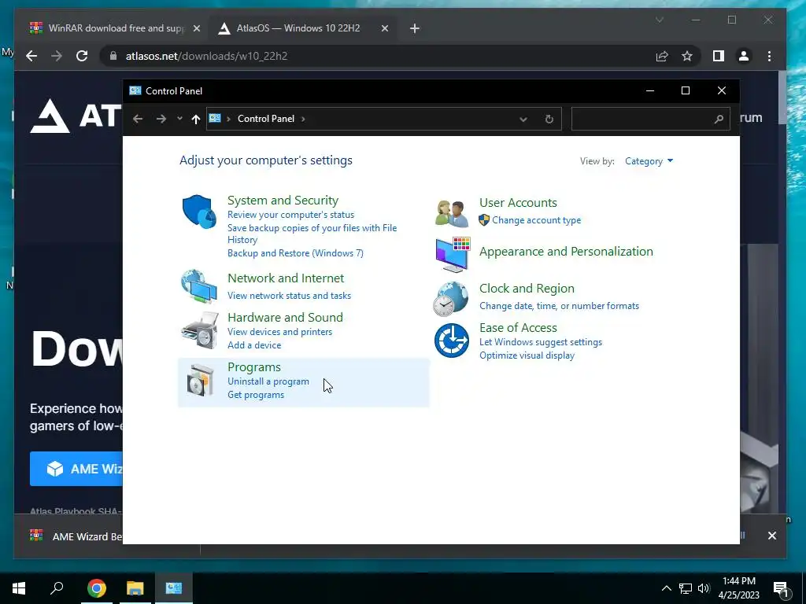This screenshot has width=806, height=604.
Task: Click the Chrome address bar URL
Action: (207, 56)
